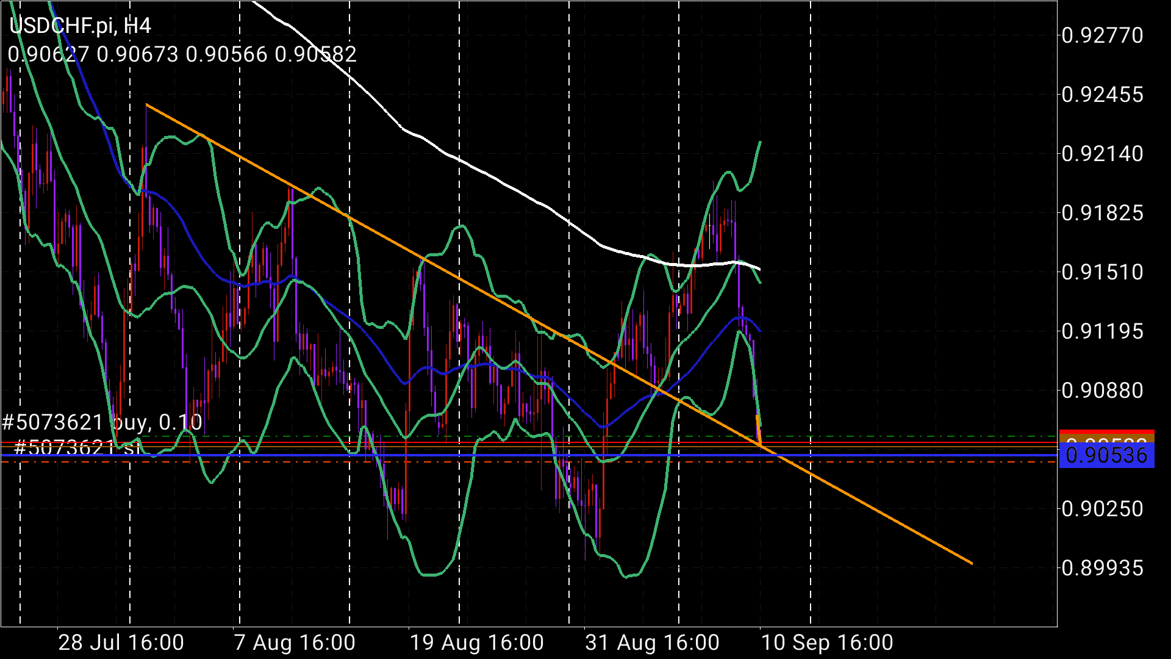Click the 28 Jul 16:00 time label

(x=121, y=643)
